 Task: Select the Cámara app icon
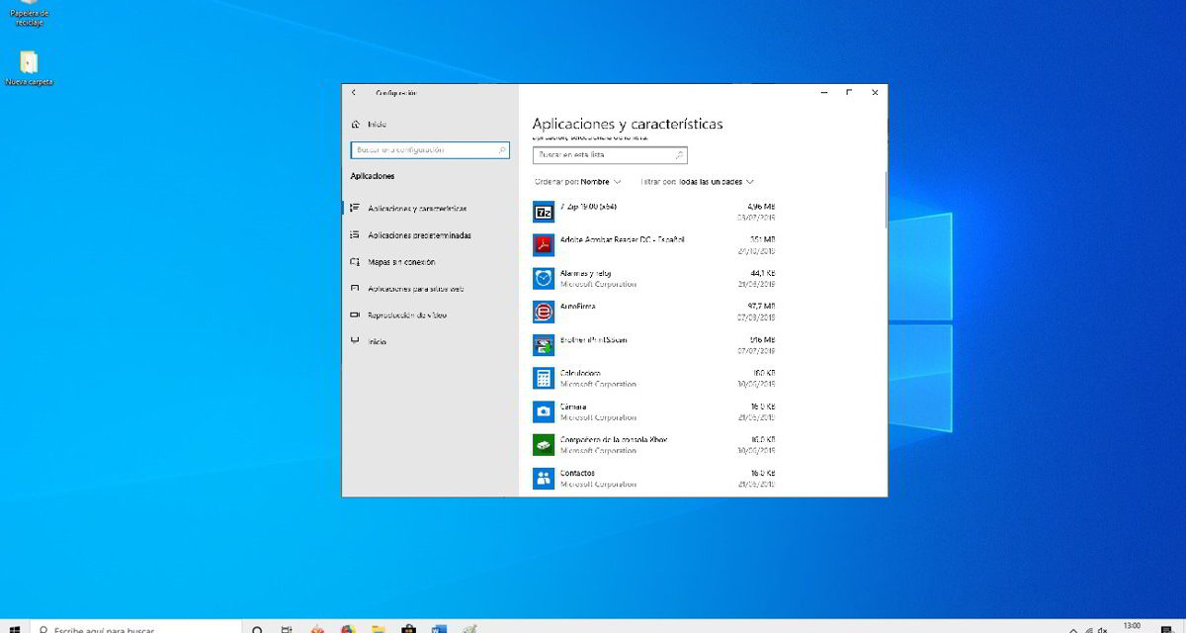[544, 411]
